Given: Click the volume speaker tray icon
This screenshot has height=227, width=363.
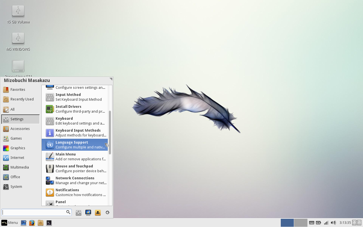Looking at the screenshot, I should (x=333, y=223).
